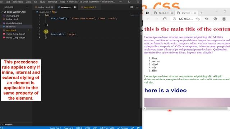This screenshot has height=129, width=230.
Task: Click p selector in breadcrumb
Action: point(56,12)
